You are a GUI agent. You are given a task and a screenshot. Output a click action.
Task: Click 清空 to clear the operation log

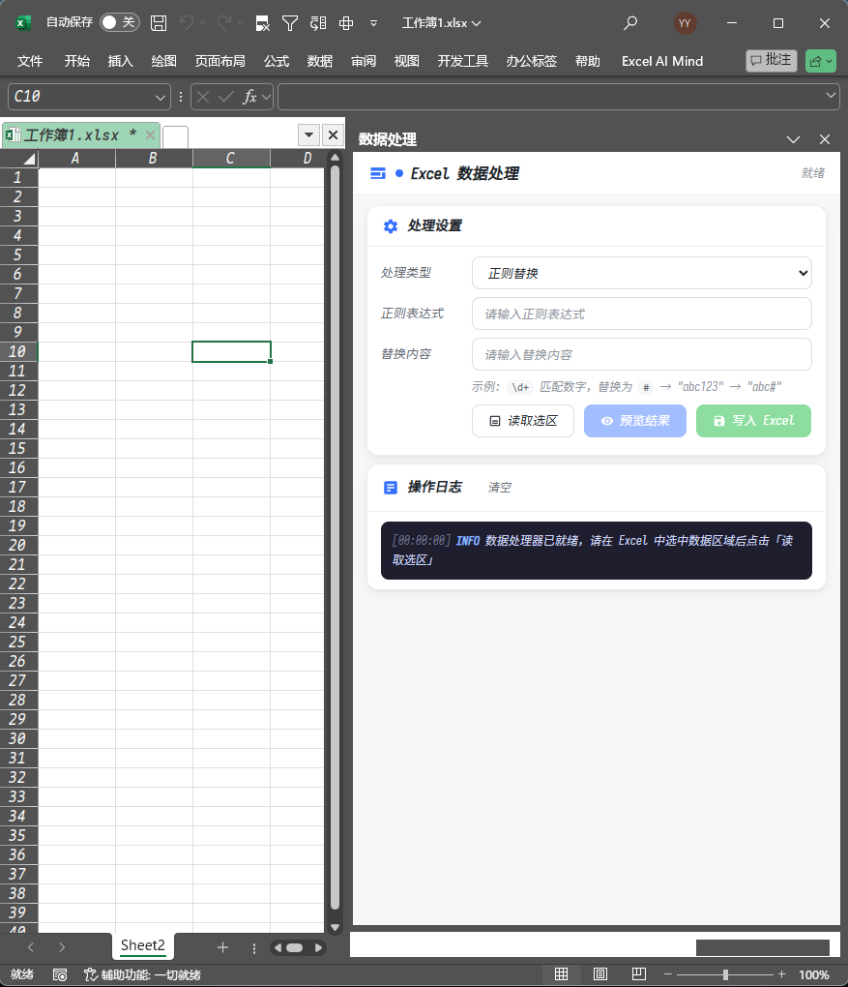click(x=500, y=487)
